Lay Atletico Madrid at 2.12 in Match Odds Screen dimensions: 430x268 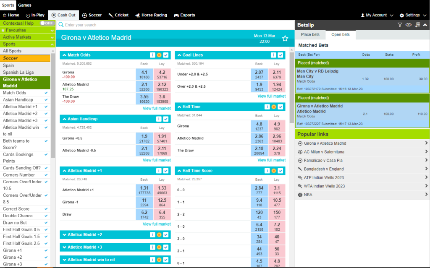[x=162, y=86]
